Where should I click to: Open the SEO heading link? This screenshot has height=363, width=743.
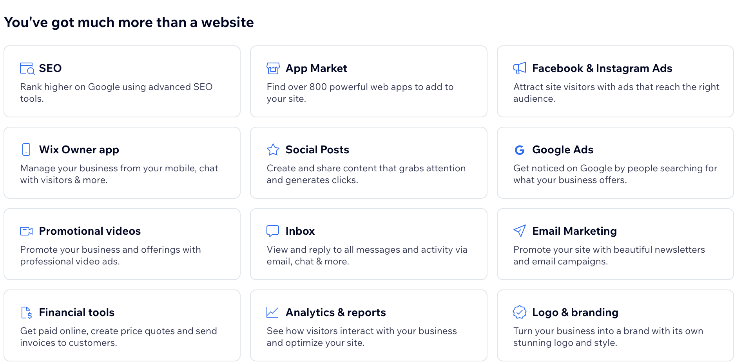point(50,68)
